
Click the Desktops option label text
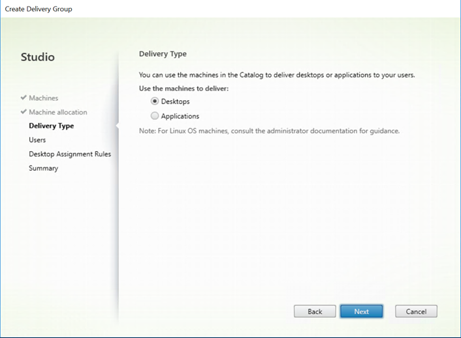[175, 102]
